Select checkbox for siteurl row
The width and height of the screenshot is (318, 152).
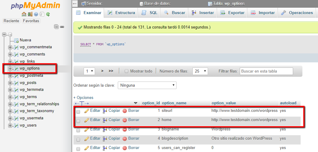[78, 112]
